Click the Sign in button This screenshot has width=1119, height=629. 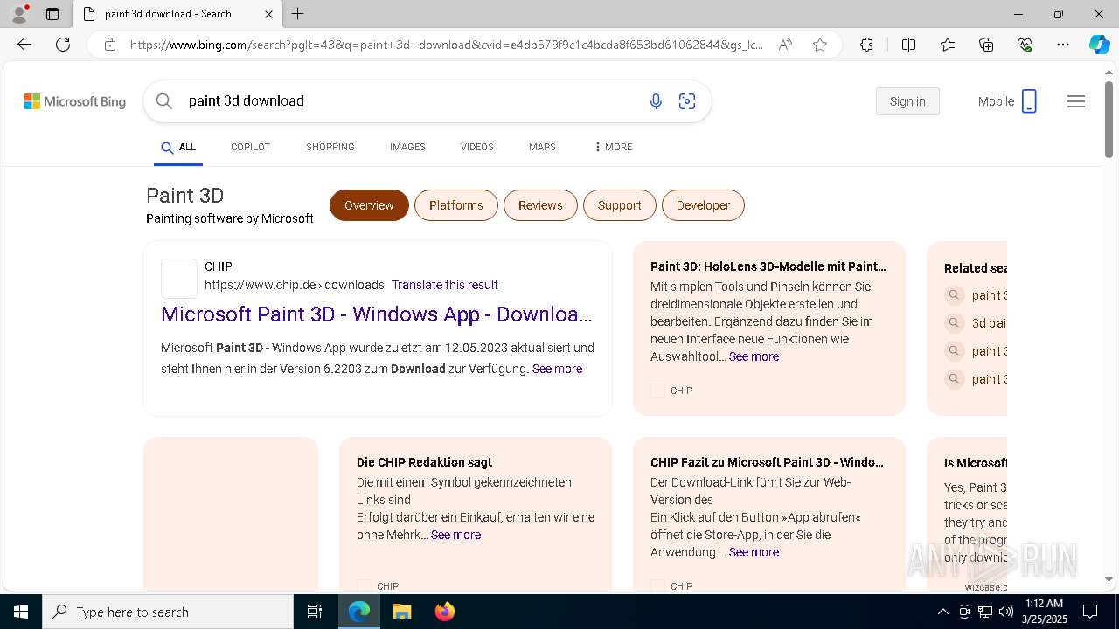[907, 101]
